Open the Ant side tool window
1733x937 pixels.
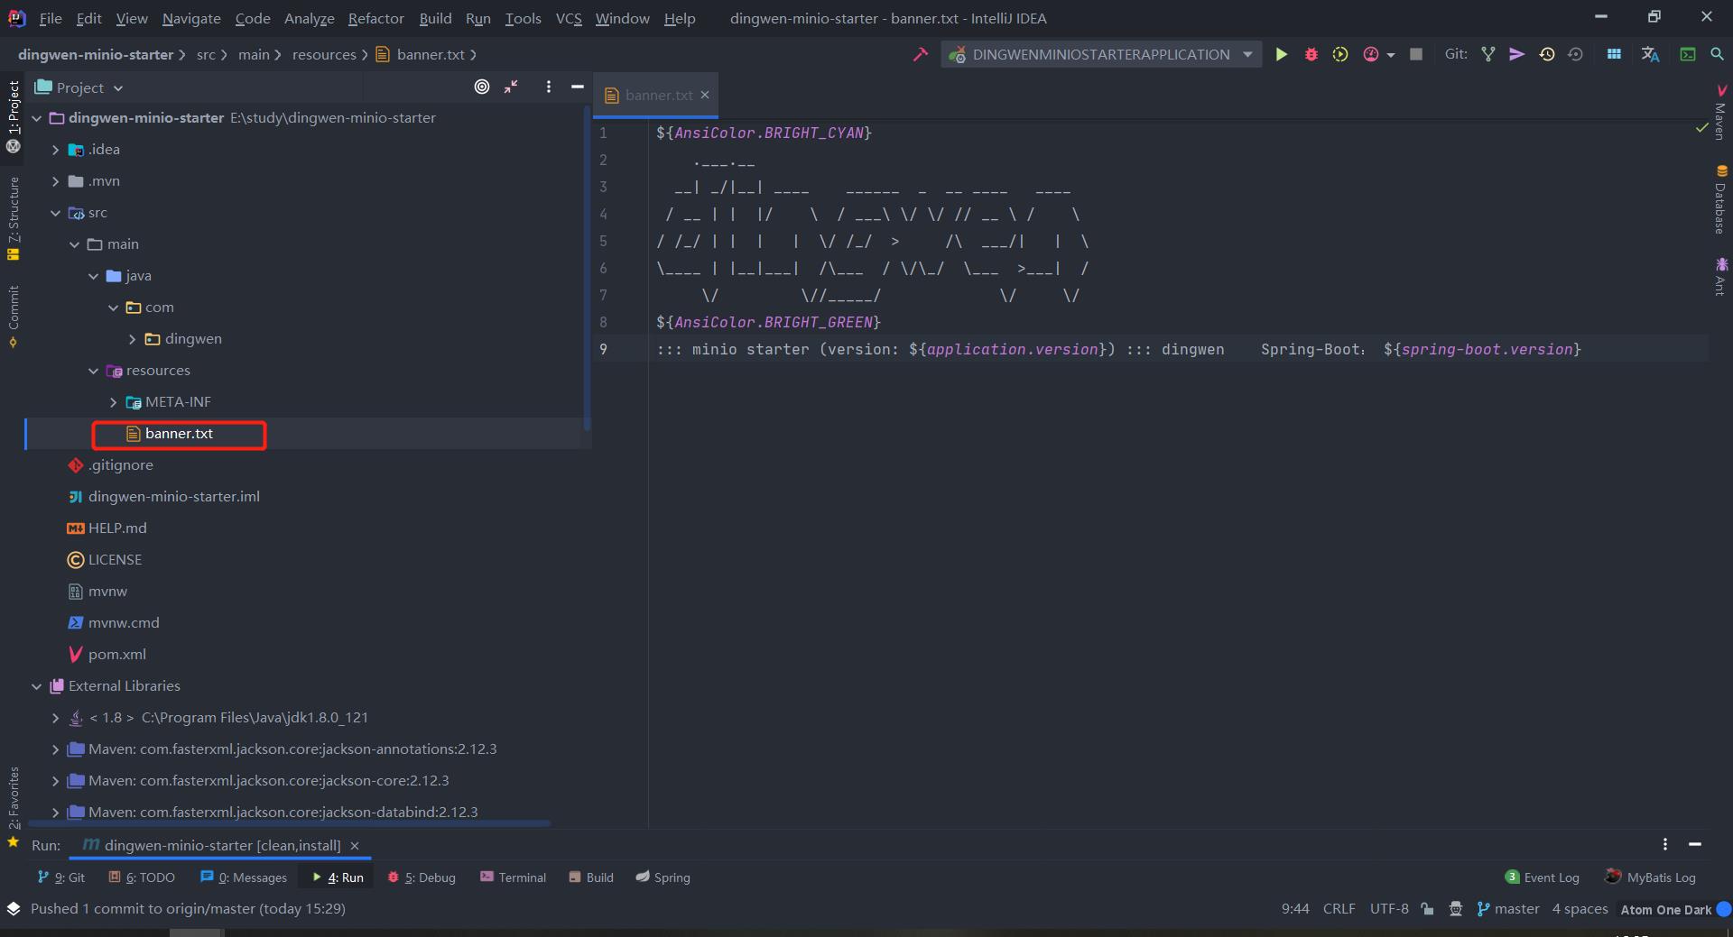(1721, 276)
